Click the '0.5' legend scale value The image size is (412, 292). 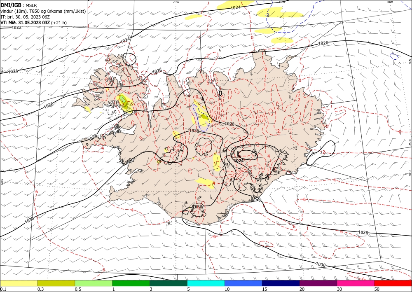pyautogui.click(x=78, y=289)
